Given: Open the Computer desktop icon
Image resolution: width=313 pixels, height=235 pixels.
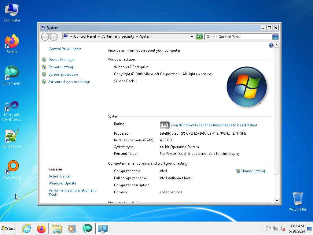Looking at the screenshot, I should (12, 13).
